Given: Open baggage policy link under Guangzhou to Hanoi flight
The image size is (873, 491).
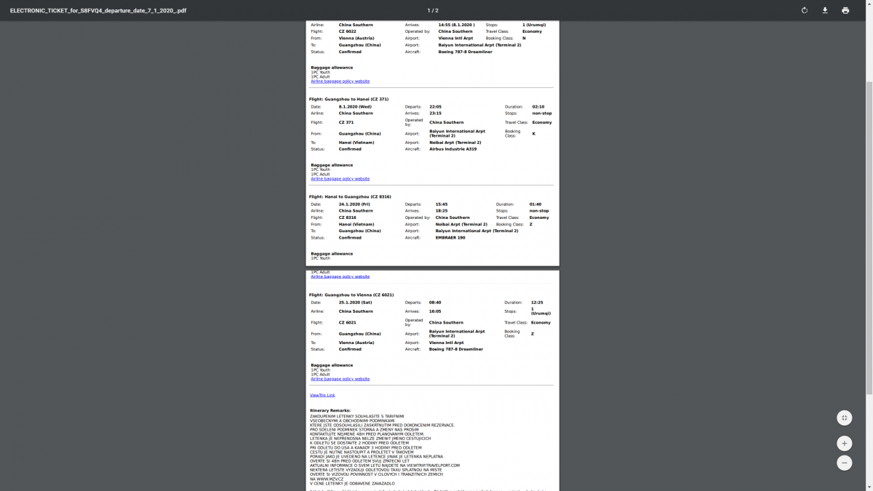Looking at the screenshot, I should click(340, 178).
